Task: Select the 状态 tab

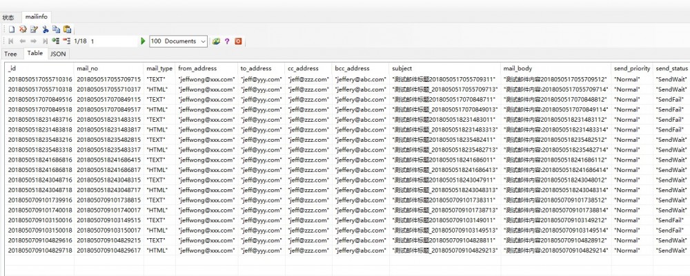Action: pyautogui.click(x=8, y=18)
